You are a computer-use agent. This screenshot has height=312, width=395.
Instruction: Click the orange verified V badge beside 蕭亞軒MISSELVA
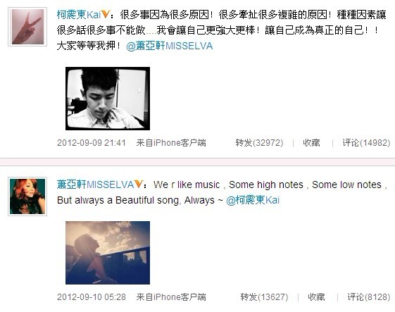click(x=138, y=185)
